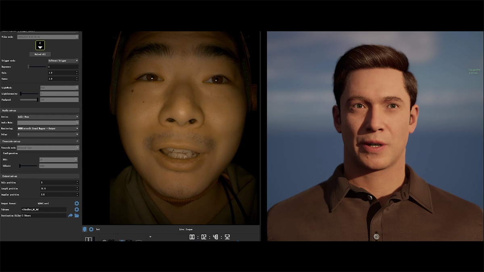Click the LightIntensity value field
Image resolution: width=484 pixels, height=272 pixels.
pyautogui.click(x=59, y=93)
